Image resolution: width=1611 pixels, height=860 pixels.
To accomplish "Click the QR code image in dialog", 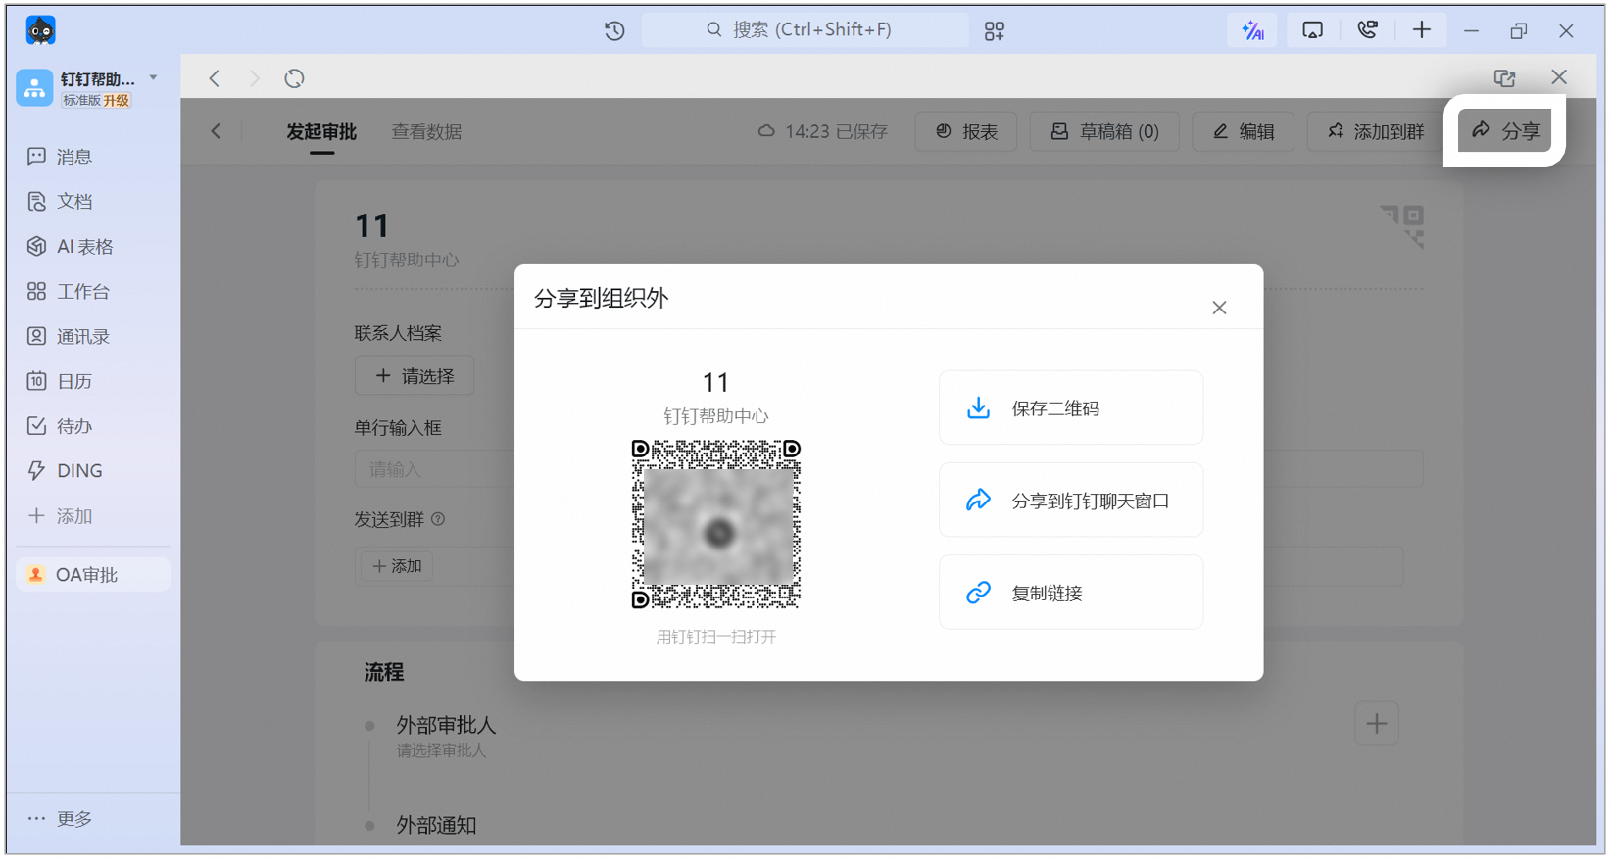I will (716, 524).
